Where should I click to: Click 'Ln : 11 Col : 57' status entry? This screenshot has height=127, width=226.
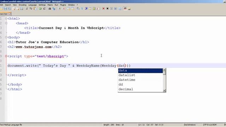click(x=146, y=125)
